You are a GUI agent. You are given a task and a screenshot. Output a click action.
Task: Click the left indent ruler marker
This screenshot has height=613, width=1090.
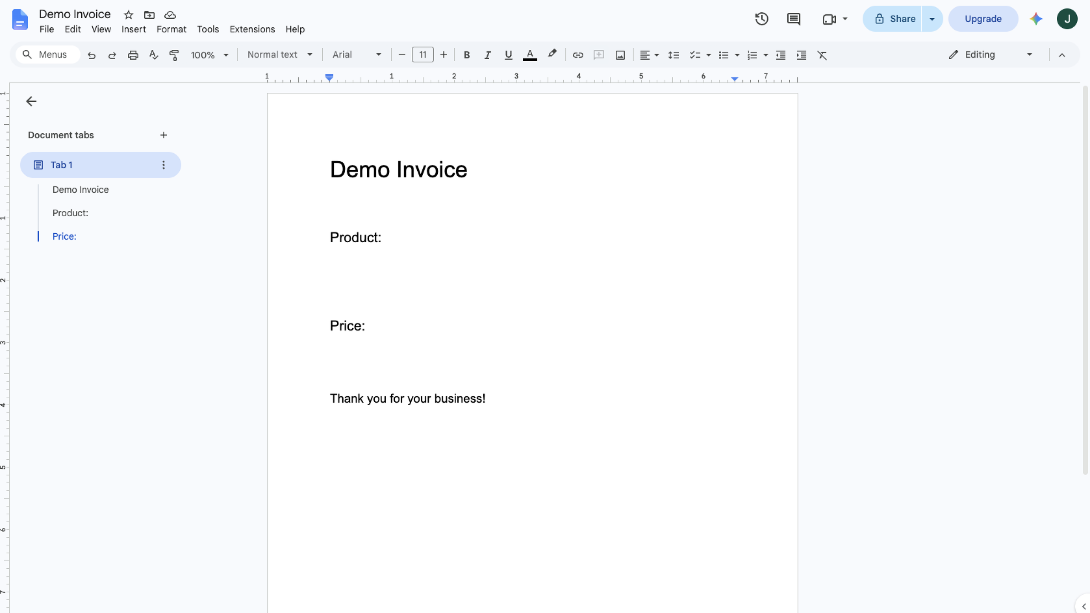[329, 77]
